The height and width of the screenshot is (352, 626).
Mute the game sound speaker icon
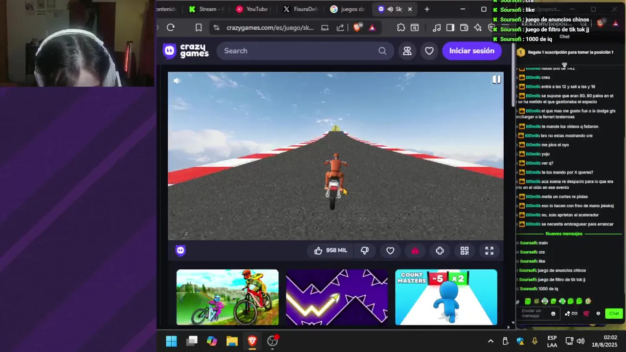point(177,81)
